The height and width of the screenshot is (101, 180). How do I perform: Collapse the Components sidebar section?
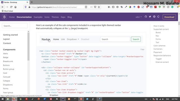click(x=9, y=50)
